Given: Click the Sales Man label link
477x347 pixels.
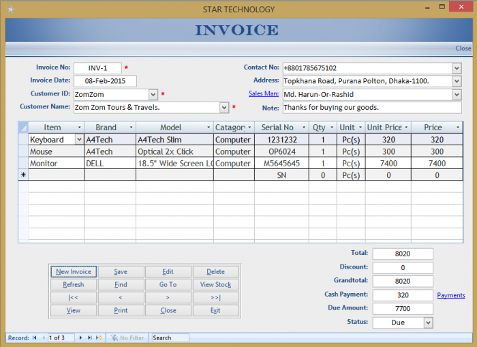Looking at the screenshot, I should click(x=264, y=94).
